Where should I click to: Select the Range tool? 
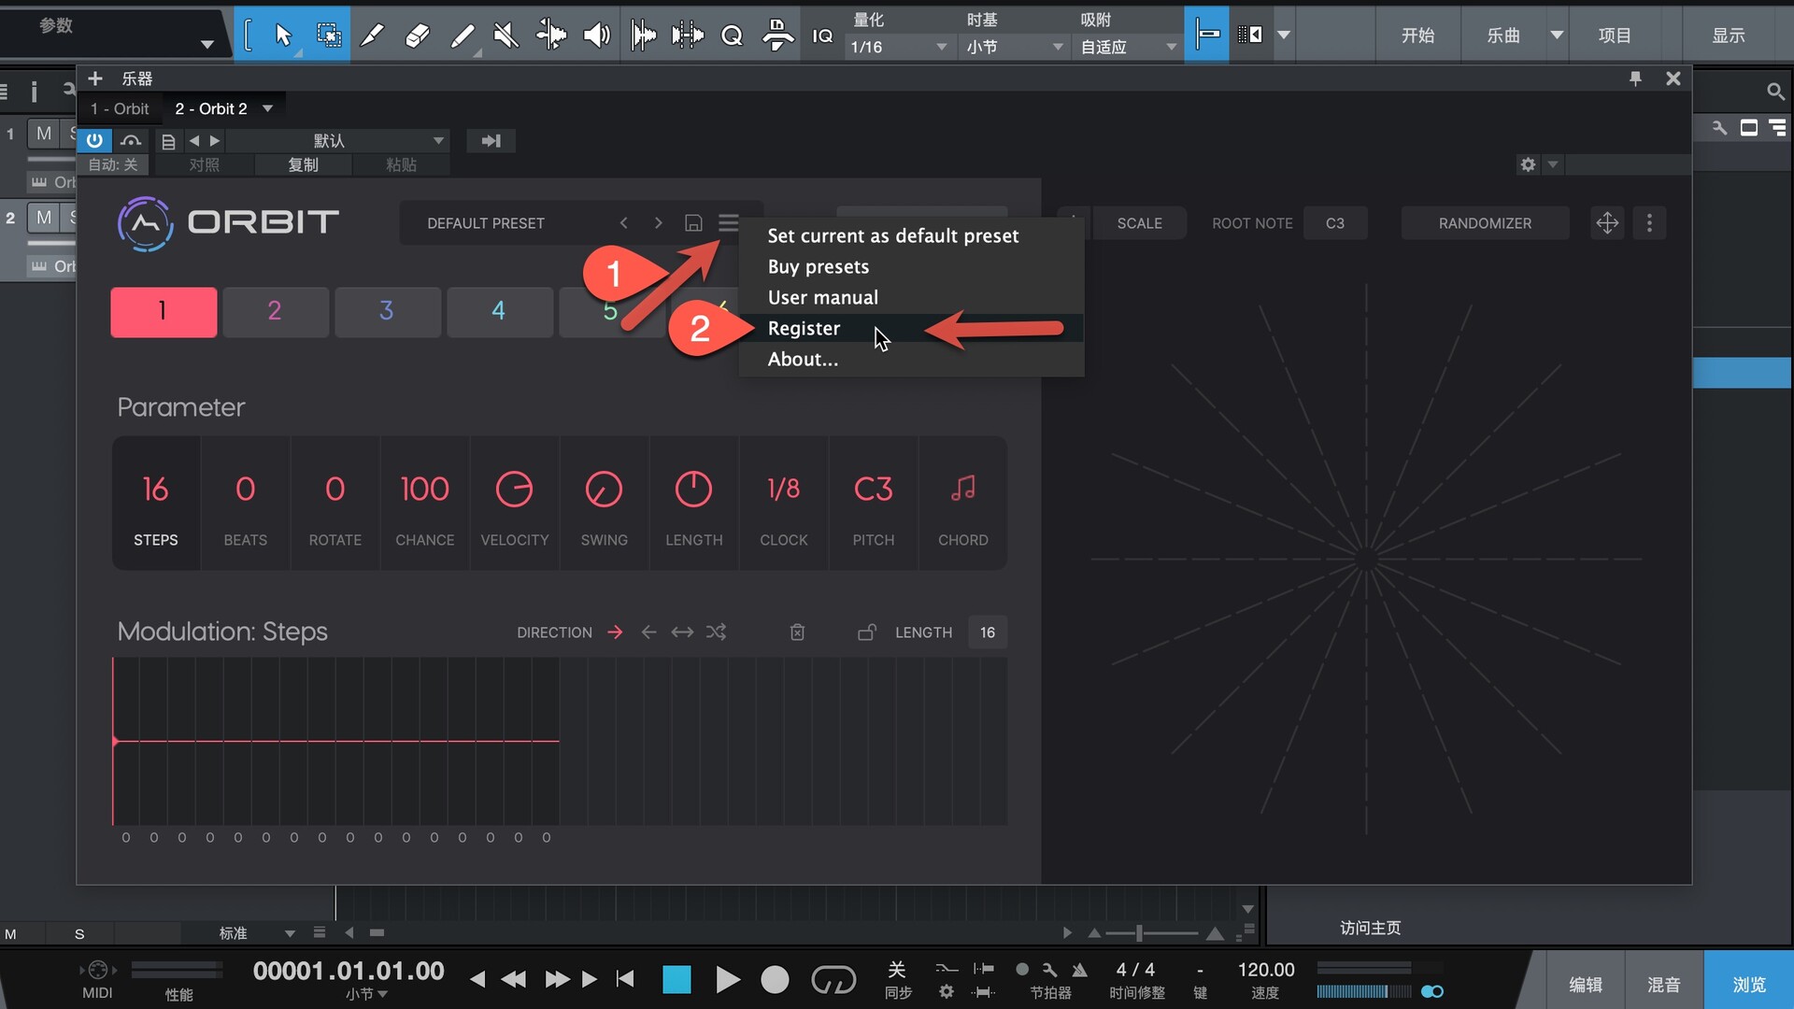click(329, 35)
